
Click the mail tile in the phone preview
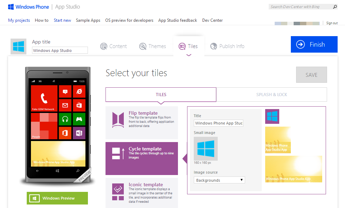pyautogui.click(x=65, y=105)
